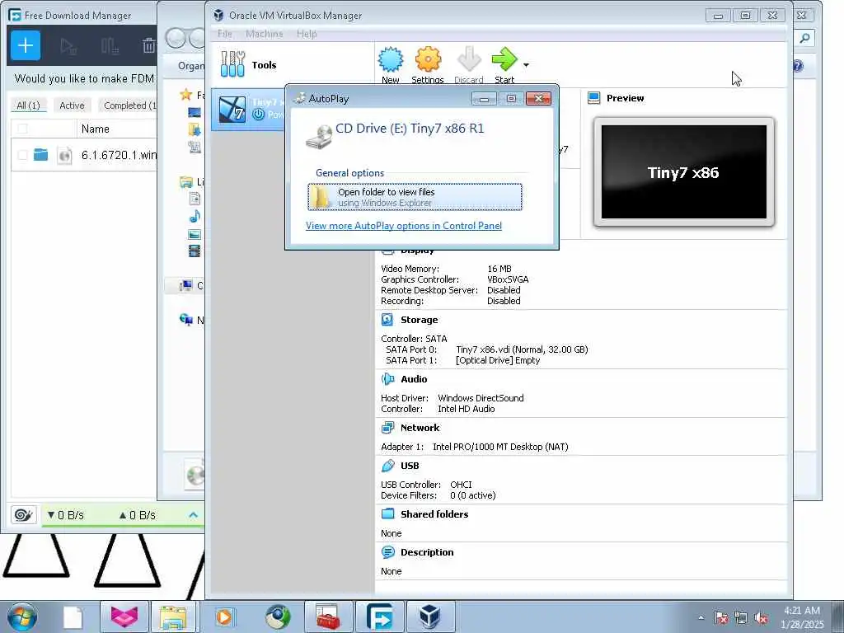Click the Tiny7 x86 preview thumbnail

(683, 172)
